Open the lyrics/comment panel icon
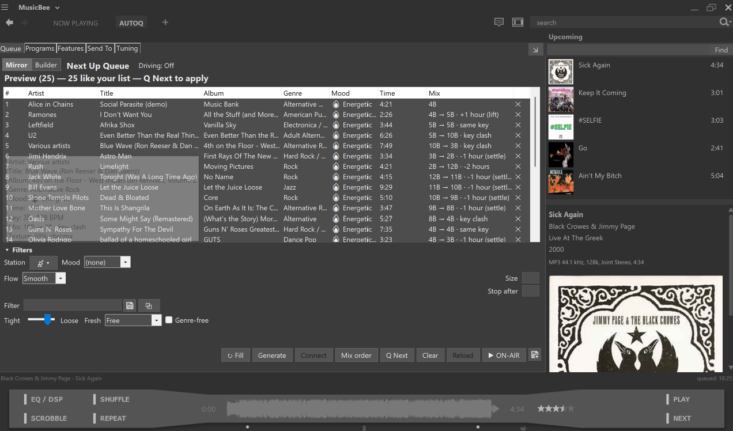The height and width of the screenshot is (431, 733). (499, 22)
